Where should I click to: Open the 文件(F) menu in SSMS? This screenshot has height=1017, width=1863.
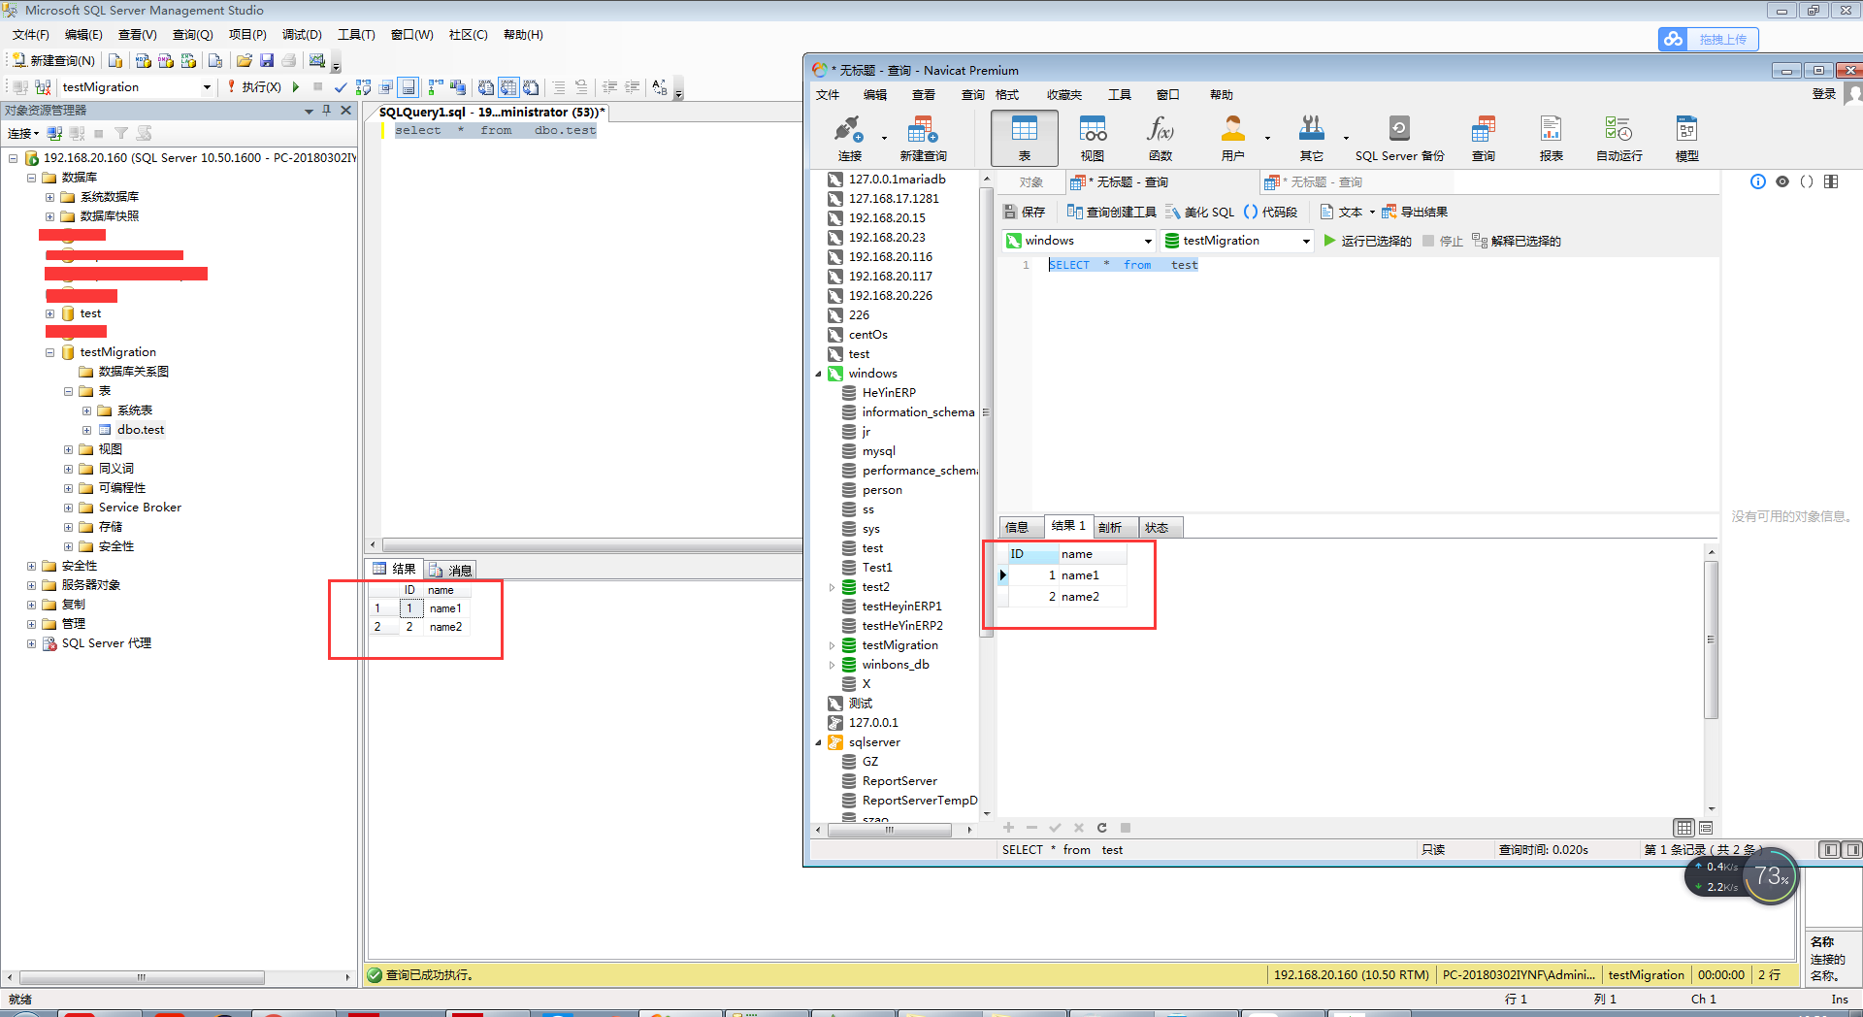pos(30,34)
